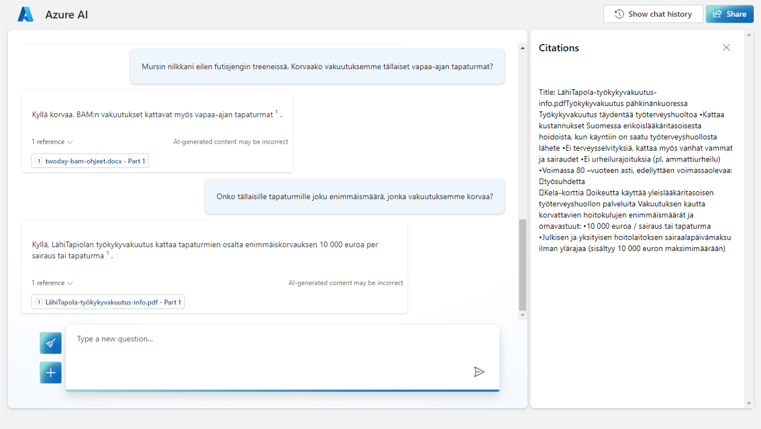Open Show chat history
The height and width of the screenshot is (429, 761).
pos(653,14)
